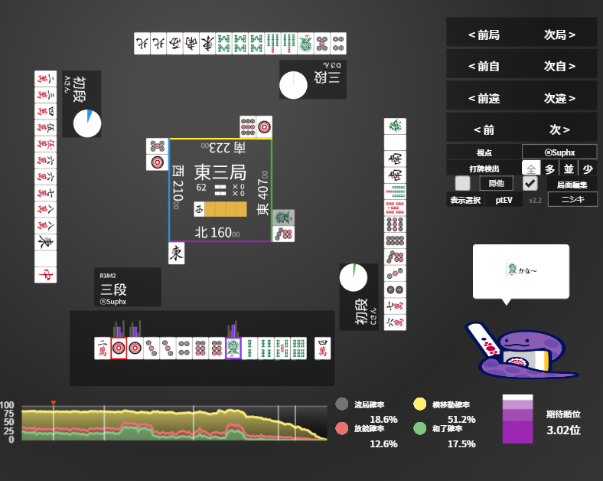Screen dimensions: 603x481
Task: Select the 少 detection level
Action: click(588, 169)
